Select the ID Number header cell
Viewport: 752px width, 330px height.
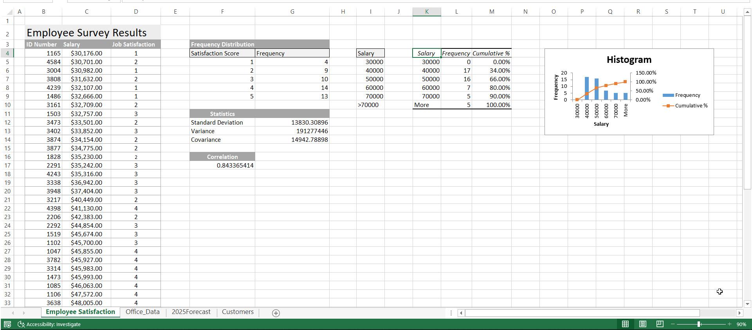43,45
